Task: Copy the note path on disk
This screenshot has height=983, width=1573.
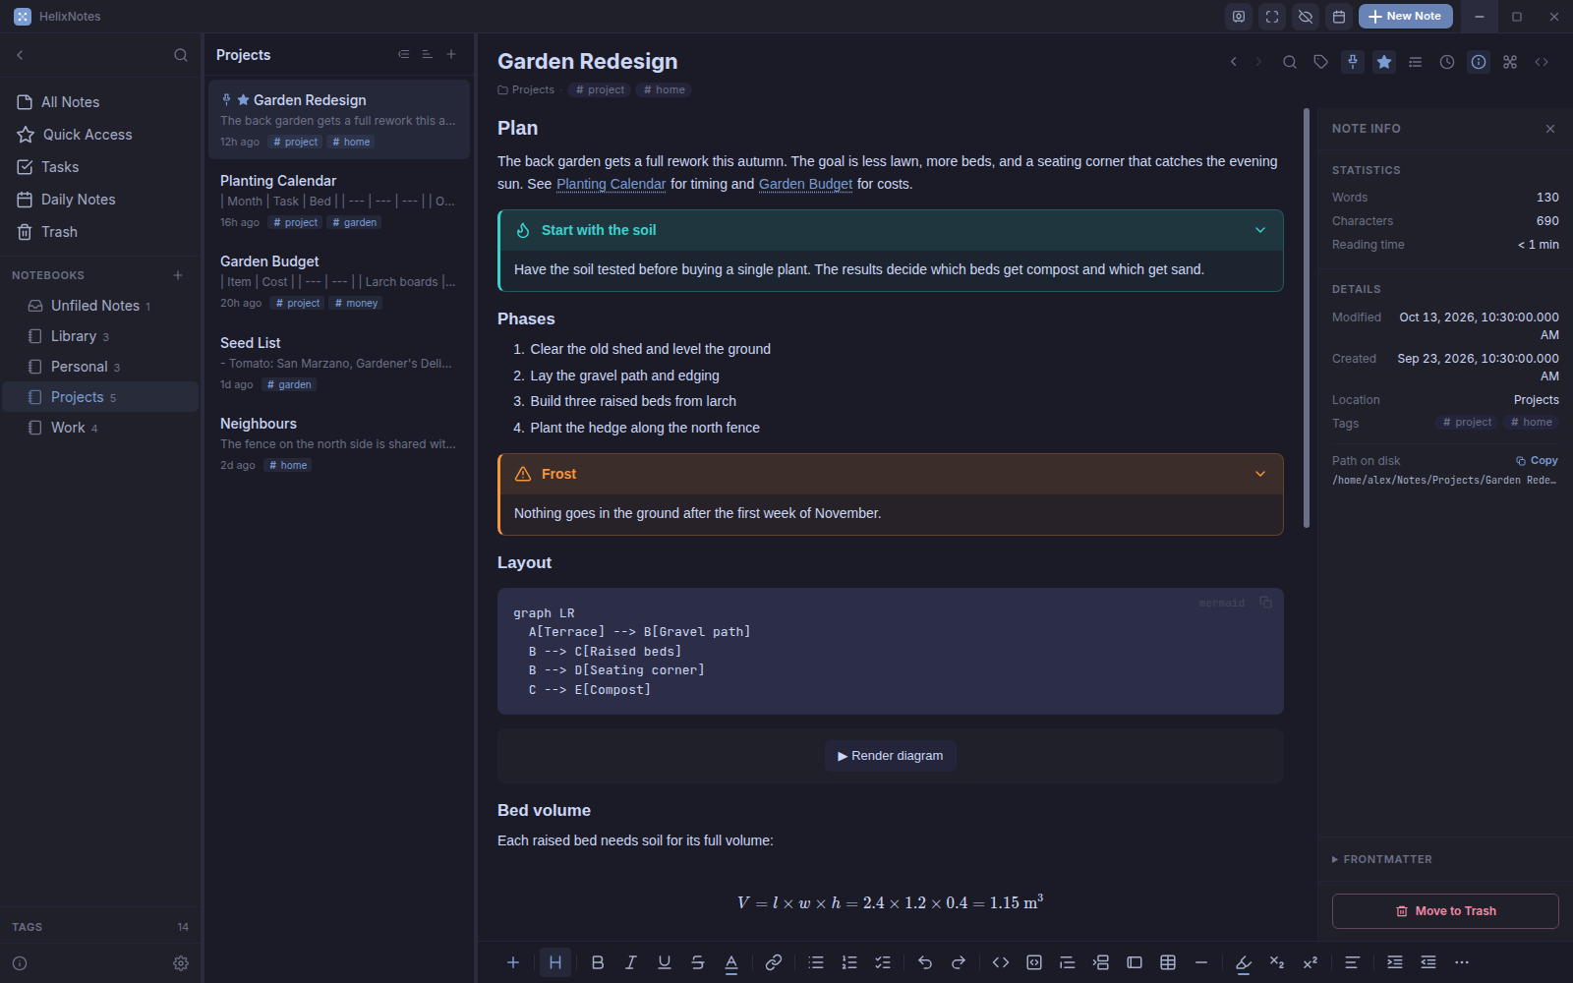Action: (x=1537, y=461)
